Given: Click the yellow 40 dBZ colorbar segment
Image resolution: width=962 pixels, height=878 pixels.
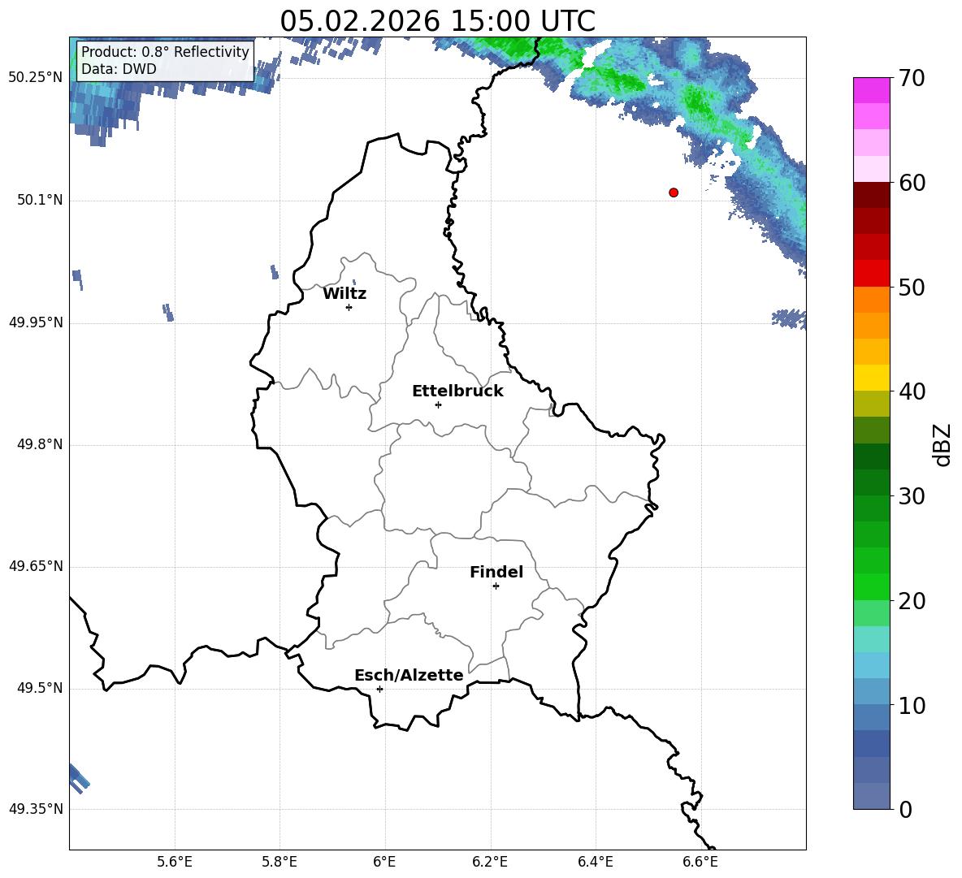Looking at the screenshot, I should tap(871, 378).
